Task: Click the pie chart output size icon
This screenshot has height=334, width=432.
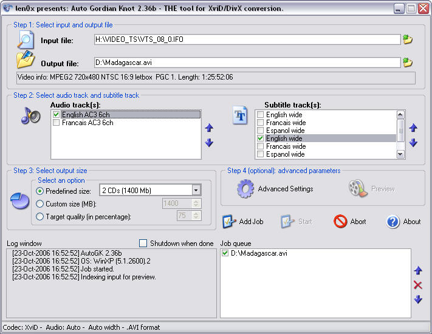Action: [x=20, y=201]
